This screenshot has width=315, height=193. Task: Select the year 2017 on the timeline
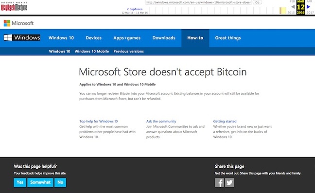coord(310,13)
